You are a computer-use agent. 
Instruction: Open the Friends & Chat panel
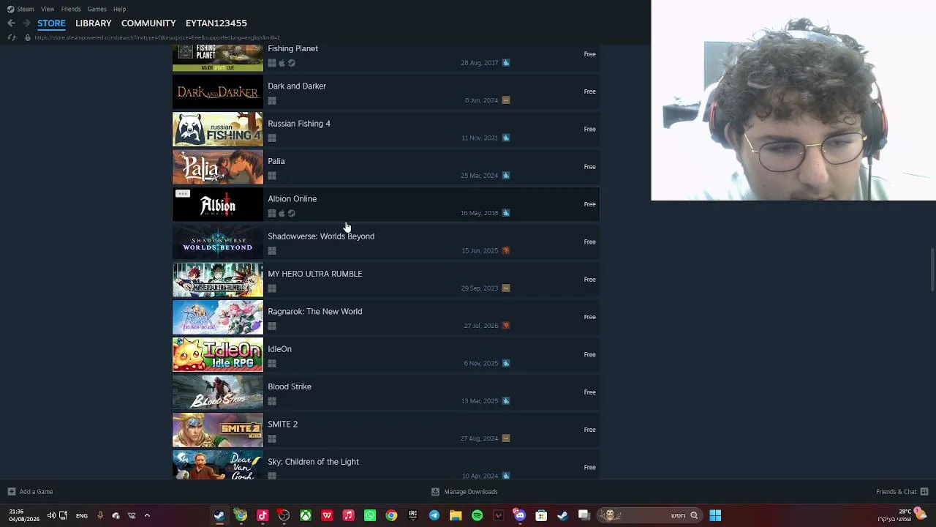coord(902,492)
